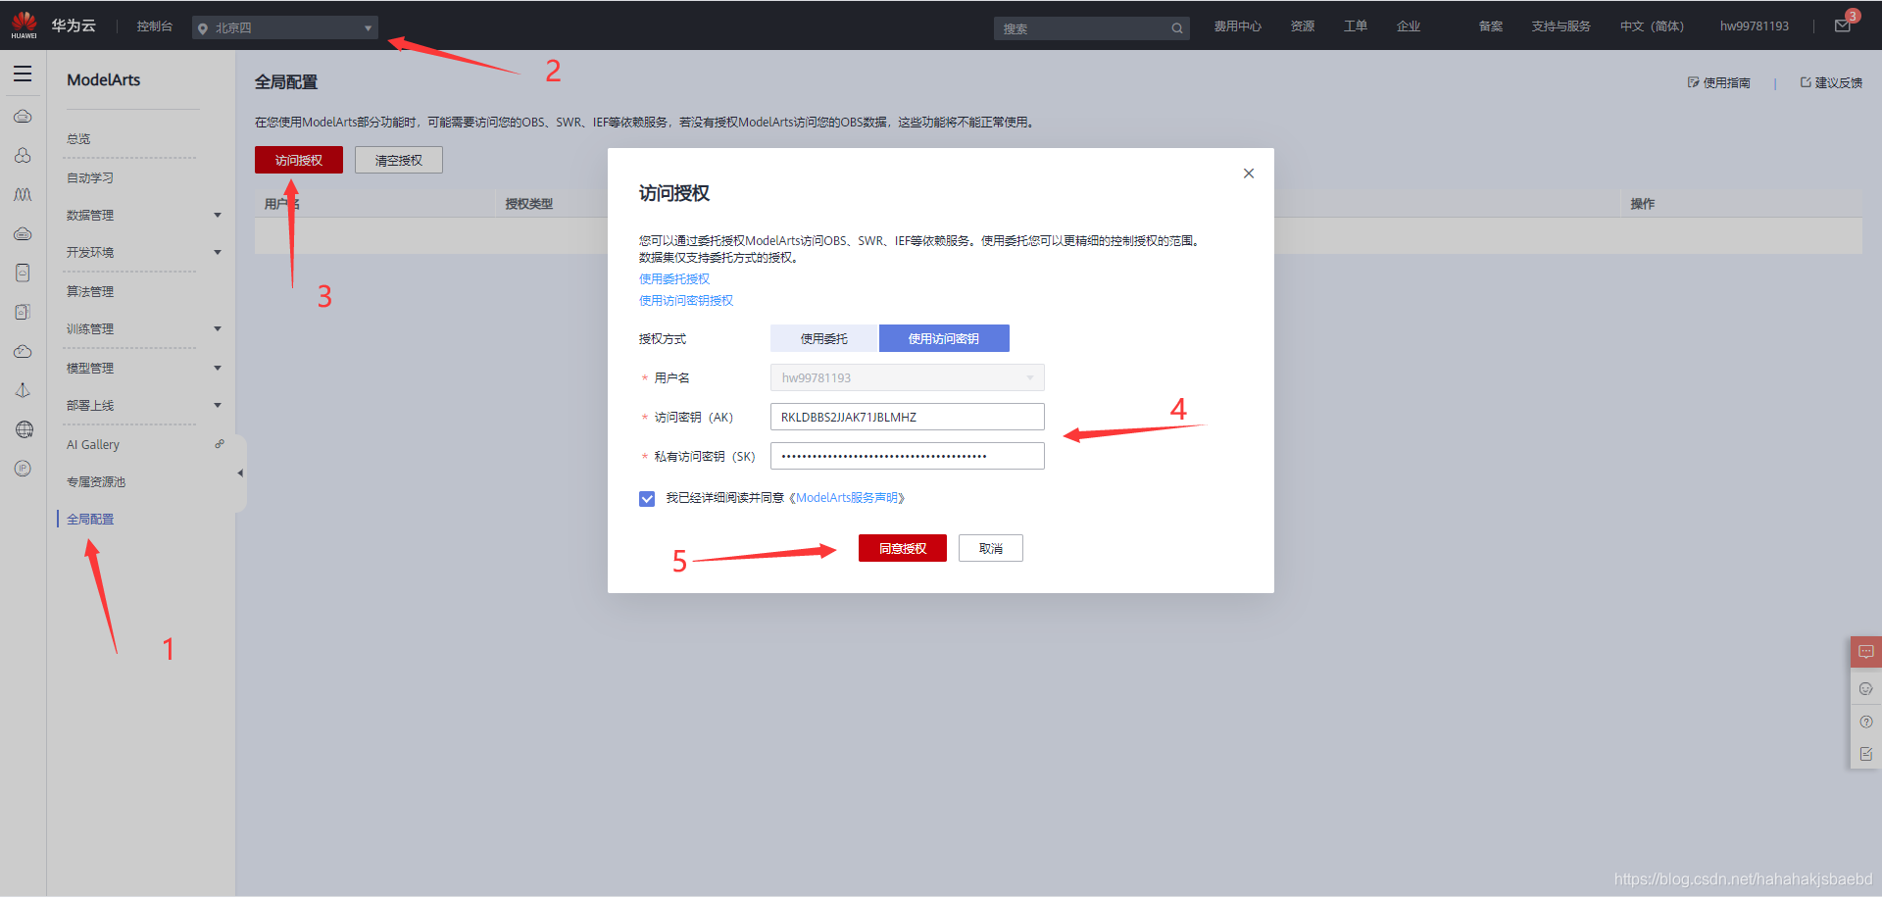Select 全局配置 in sidebar

90,519
